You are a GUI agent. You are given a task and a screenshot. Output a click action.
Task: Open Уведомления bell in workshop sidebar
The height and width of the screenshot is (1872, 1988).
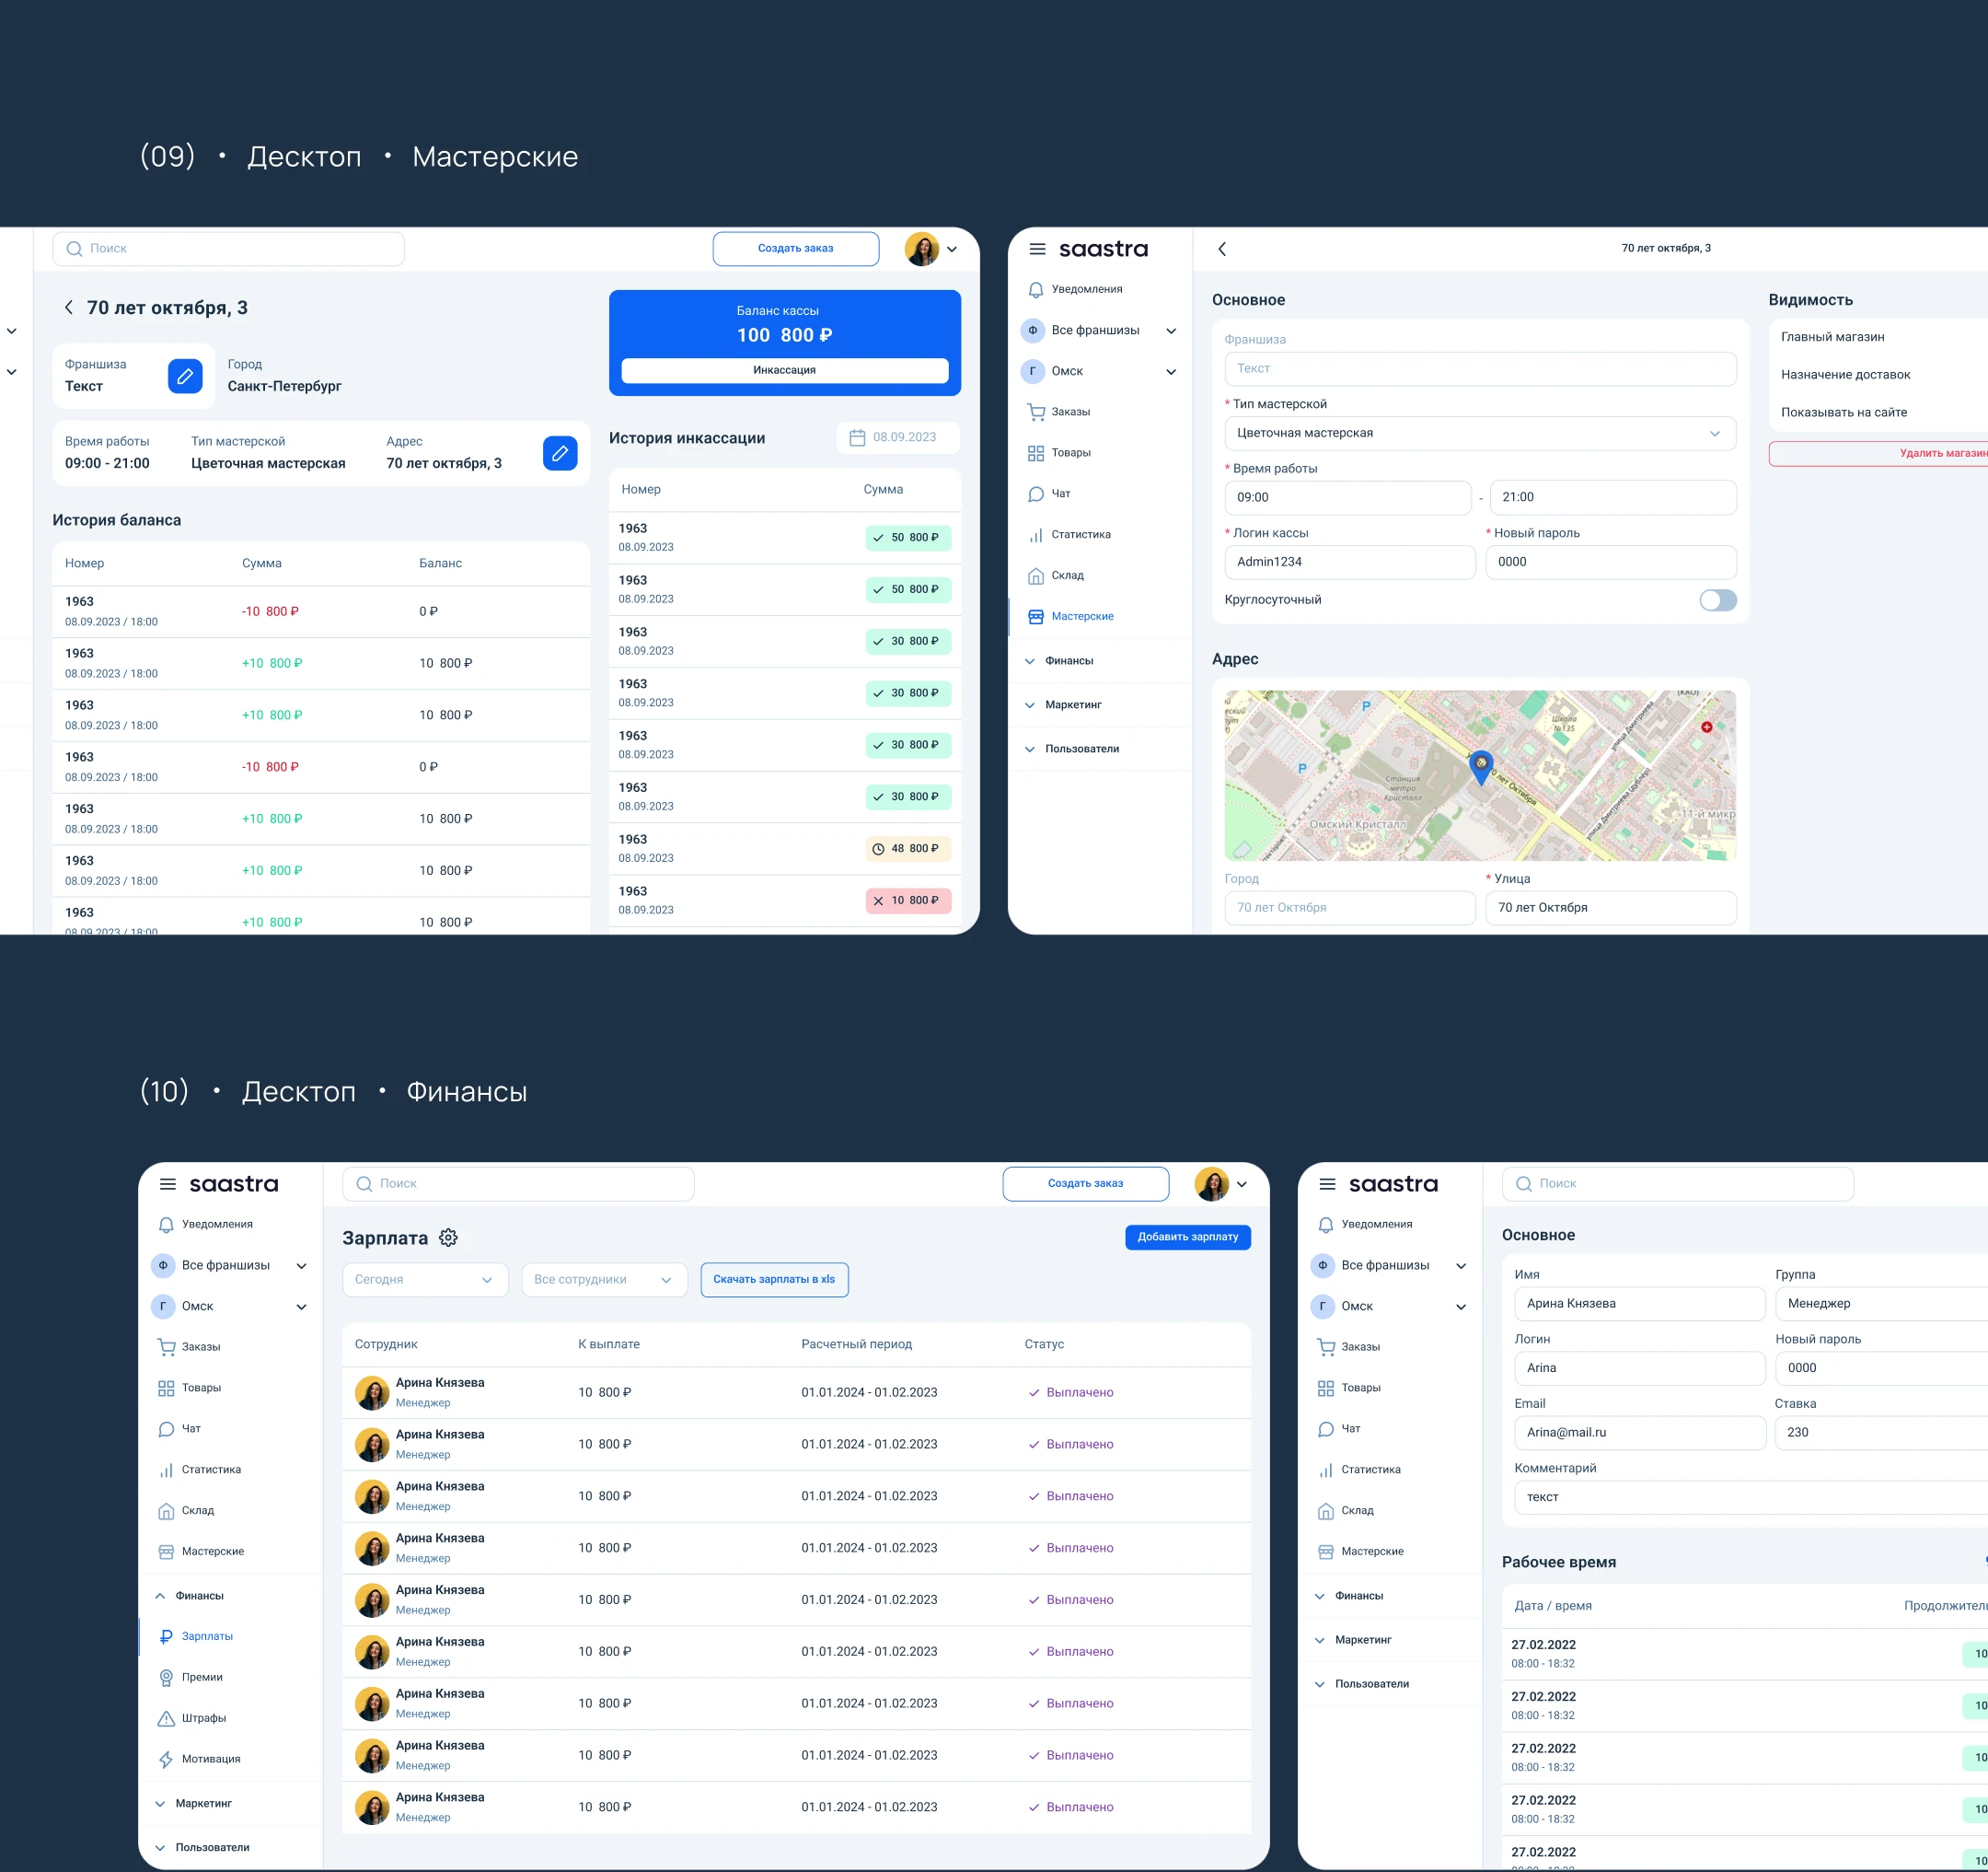tap(1036, 289)
